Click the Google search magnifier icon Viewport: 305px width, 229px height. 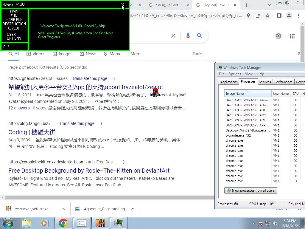click(x=200, y=36)
